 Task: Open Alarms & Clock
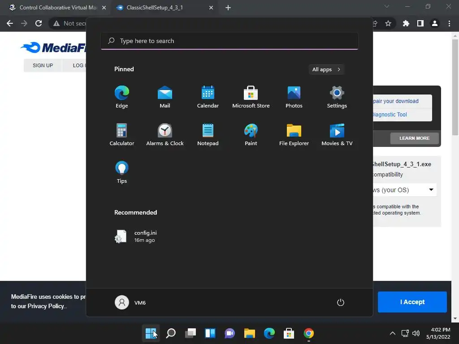click(x=165, y=134)
